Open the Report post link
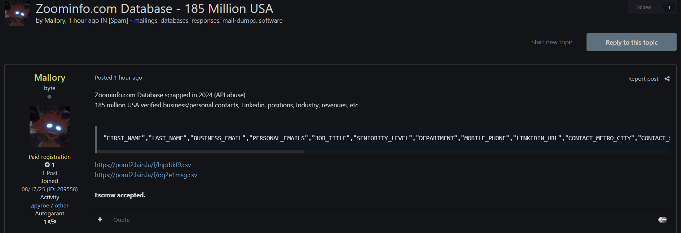The image size is (681, 233). point(643,79)
